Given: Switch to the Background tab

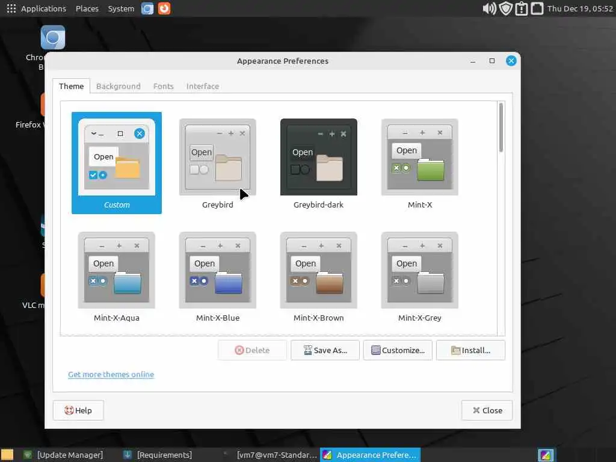Looking at the screenshot, I should (x=119, y=86).
